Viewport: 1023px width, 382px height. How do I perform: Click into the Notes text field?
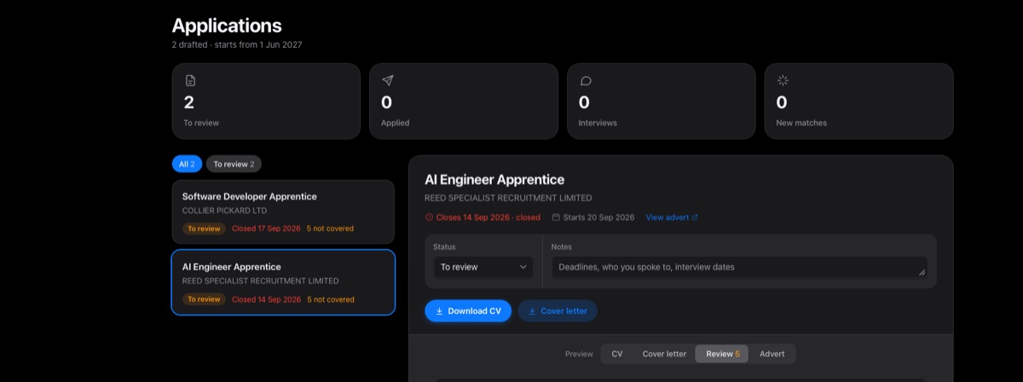[x=739, y=267]
